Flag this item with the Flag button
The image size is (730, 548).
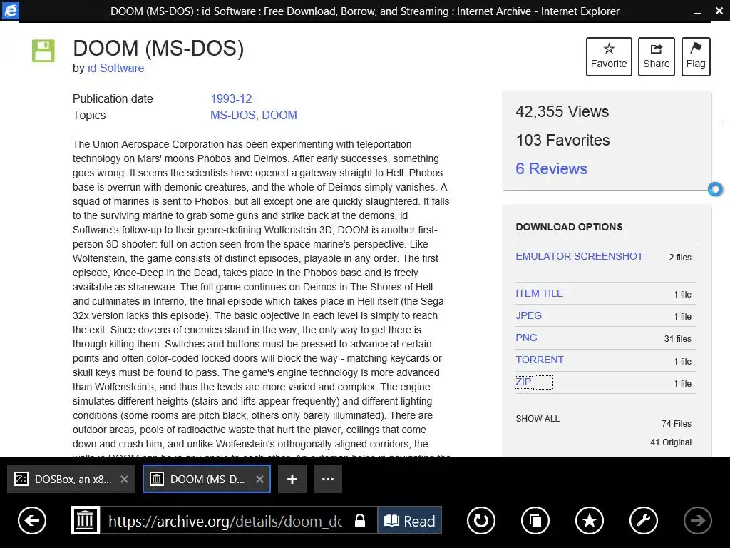(696, 56)
